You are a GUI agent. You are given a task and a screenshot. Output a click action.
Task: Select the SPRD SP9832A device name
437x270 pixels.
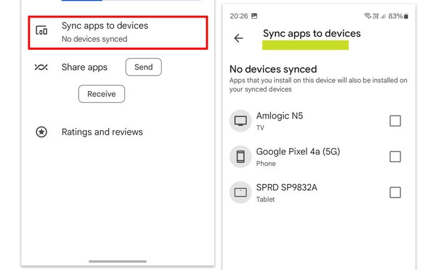click(x=287, y=187)
